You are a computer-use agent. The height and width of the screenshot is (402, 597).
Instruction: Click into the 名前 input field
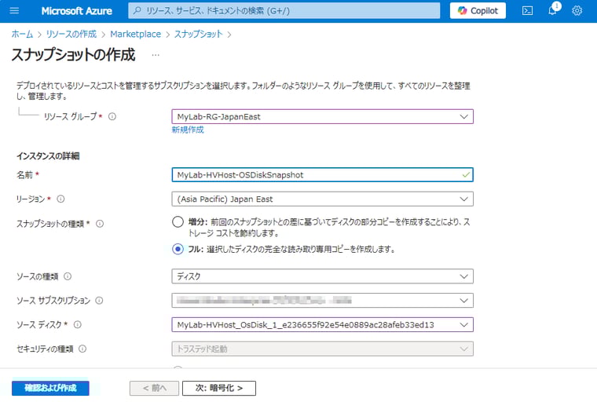[x=323, y=175]
